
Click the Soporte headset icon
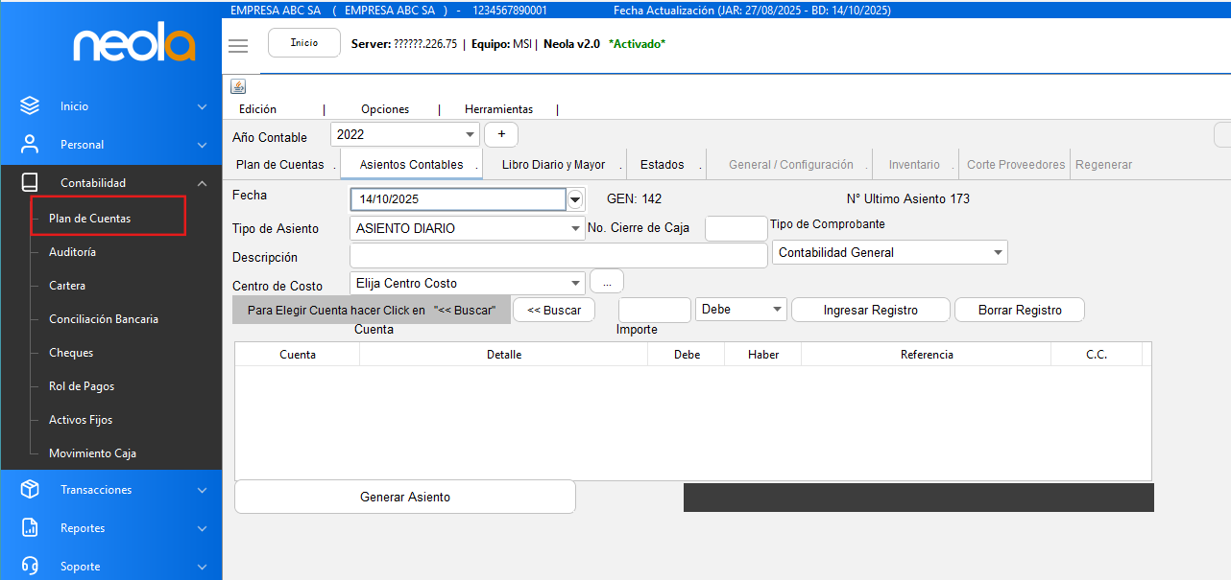(30, 566)
